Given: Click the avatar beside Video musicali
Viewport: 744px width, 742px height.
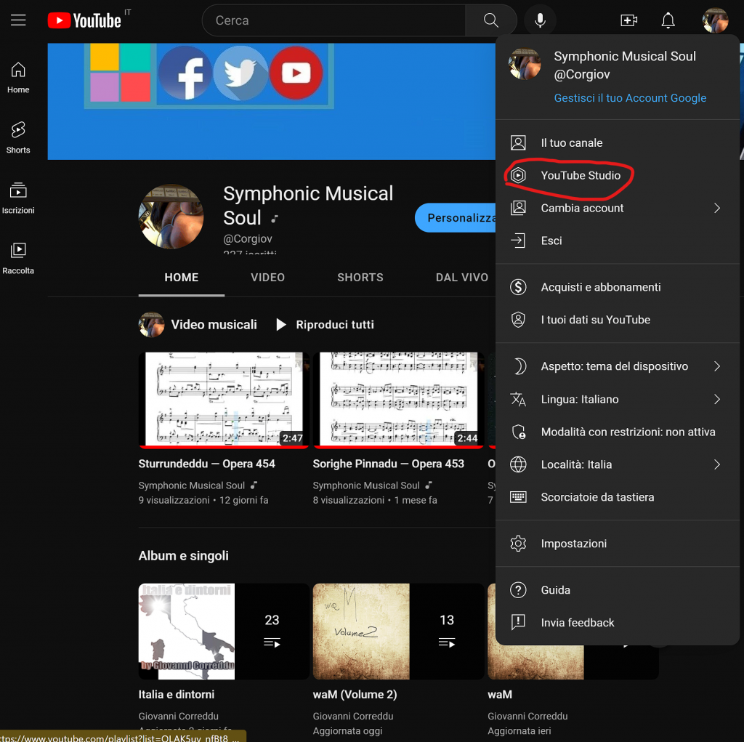Looking at the screenshot, I should (151, 325).
